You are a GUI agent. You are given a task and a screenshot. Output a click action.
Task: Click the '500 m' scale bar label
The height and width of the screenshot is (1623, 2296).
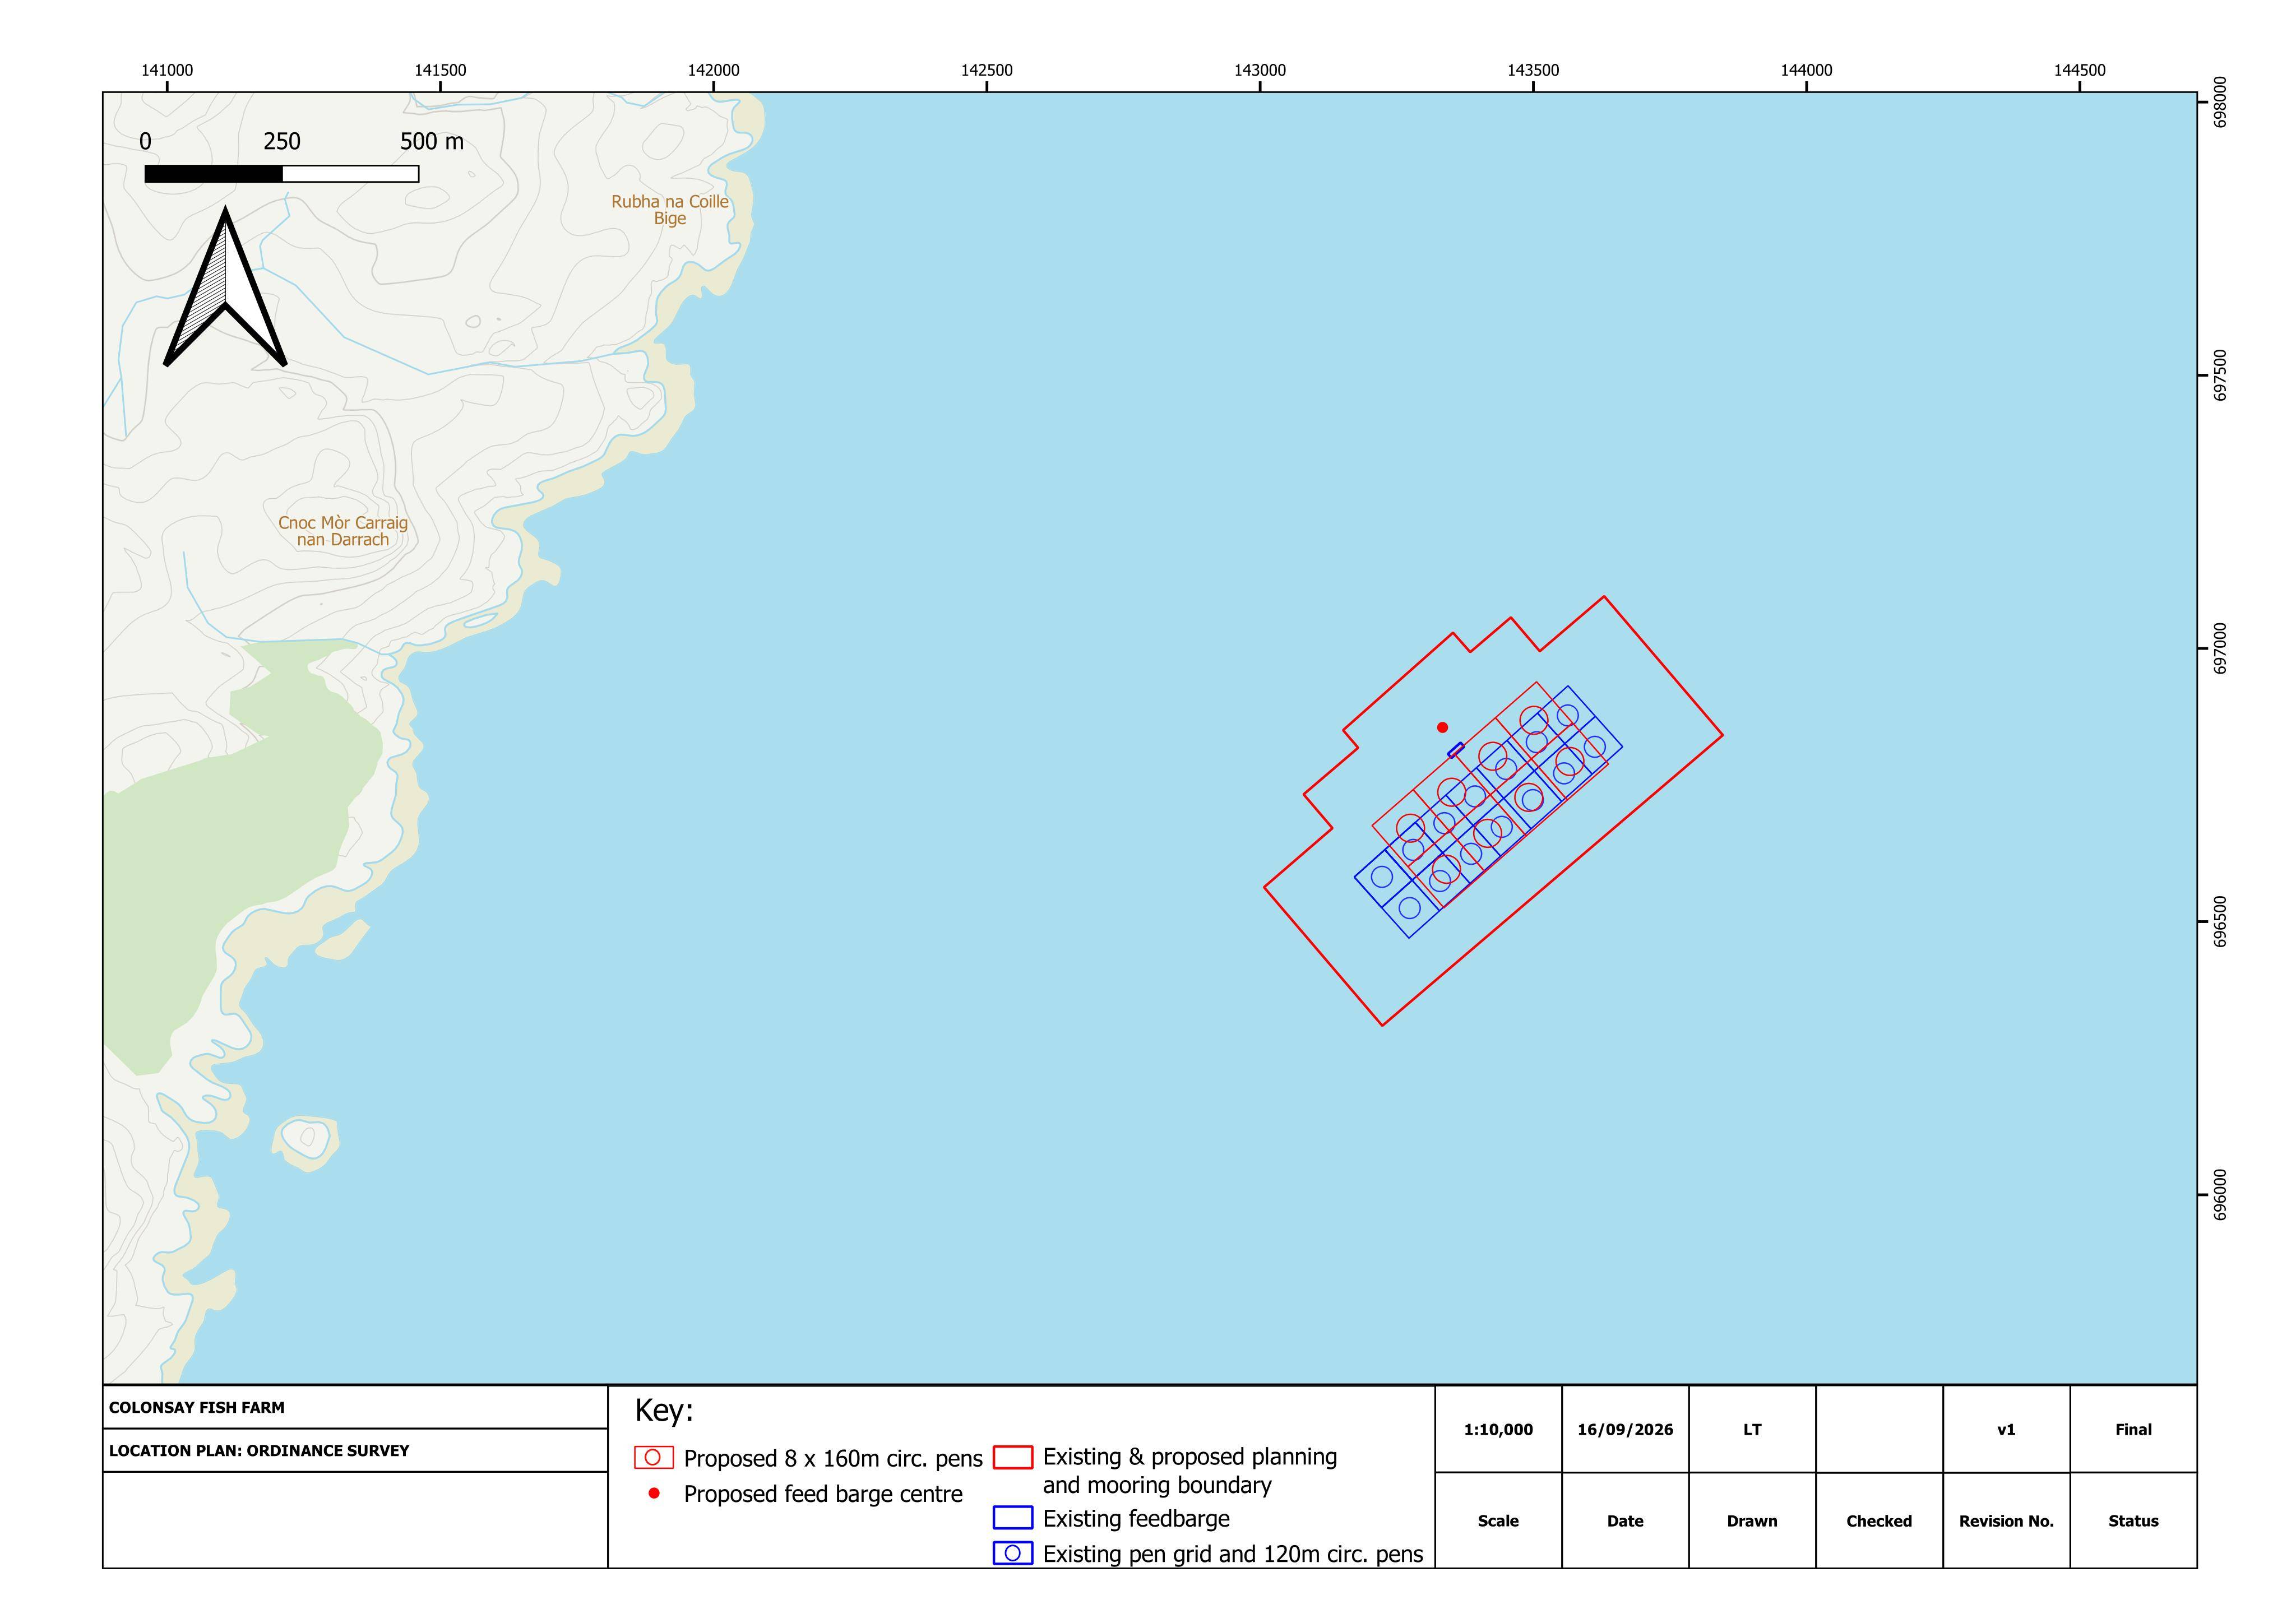point(432,141)
